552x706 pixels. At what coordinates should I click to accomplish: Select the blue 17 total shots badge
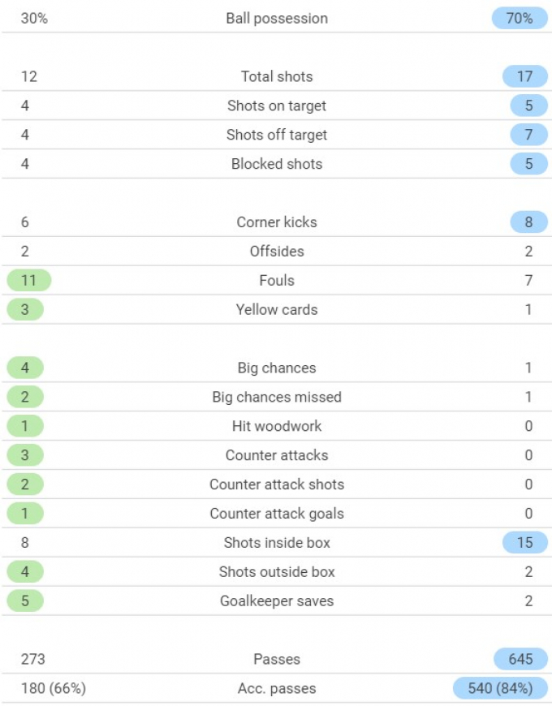tap(525, 76)
